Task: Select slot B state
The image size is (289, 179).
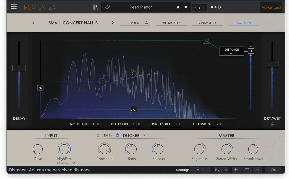Action: click(x=204, y=7)
